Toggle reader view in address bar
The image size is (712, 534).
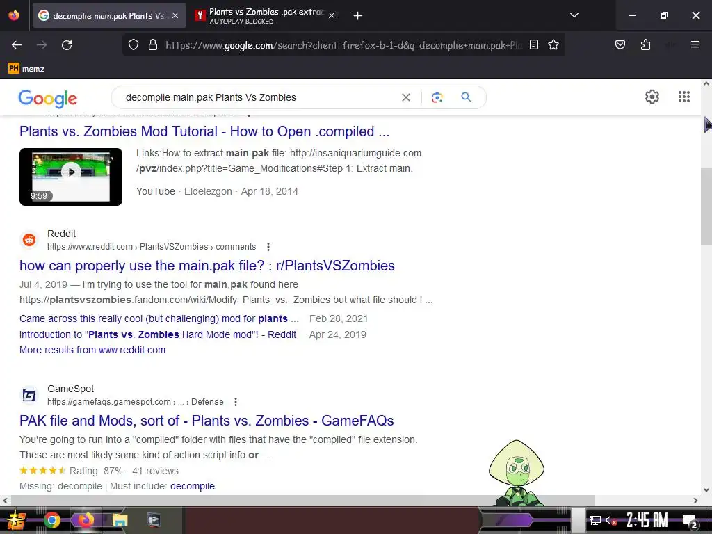[x=534, y=44]
